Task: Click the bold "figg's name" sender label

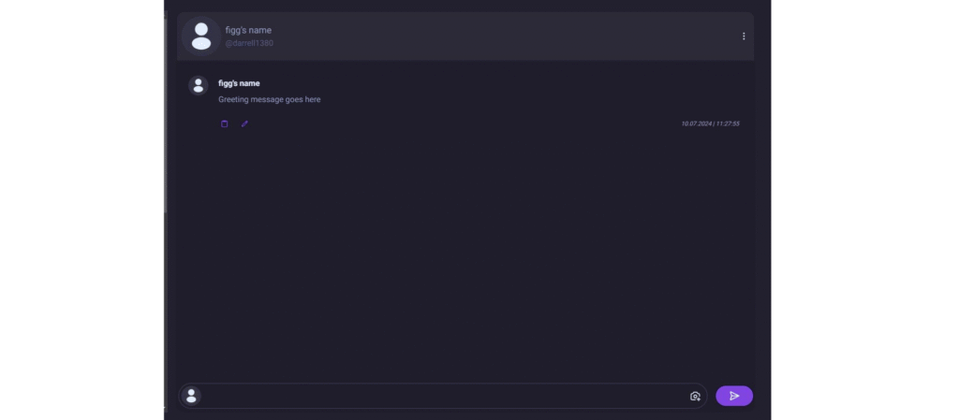Action: [x=239, y=83]
